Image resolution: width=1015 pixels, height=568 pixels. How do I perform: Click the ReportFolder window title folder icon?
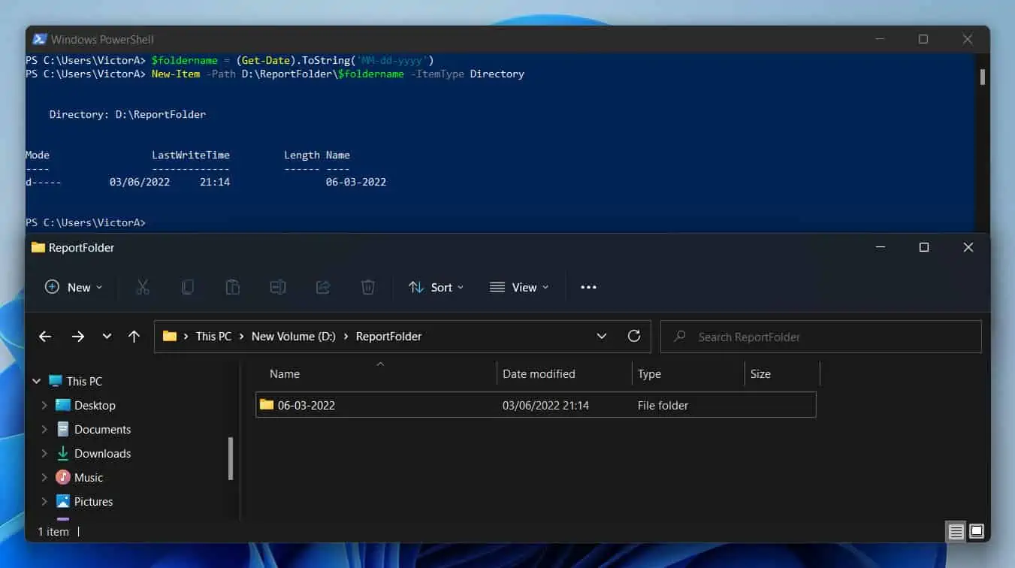[38, 247]
